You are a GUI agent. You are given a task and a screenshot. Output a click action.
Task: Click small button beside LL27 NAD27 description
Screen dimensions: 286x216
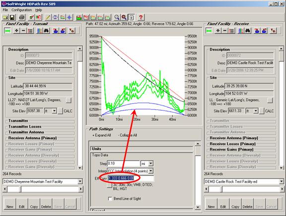click(69, 100)
